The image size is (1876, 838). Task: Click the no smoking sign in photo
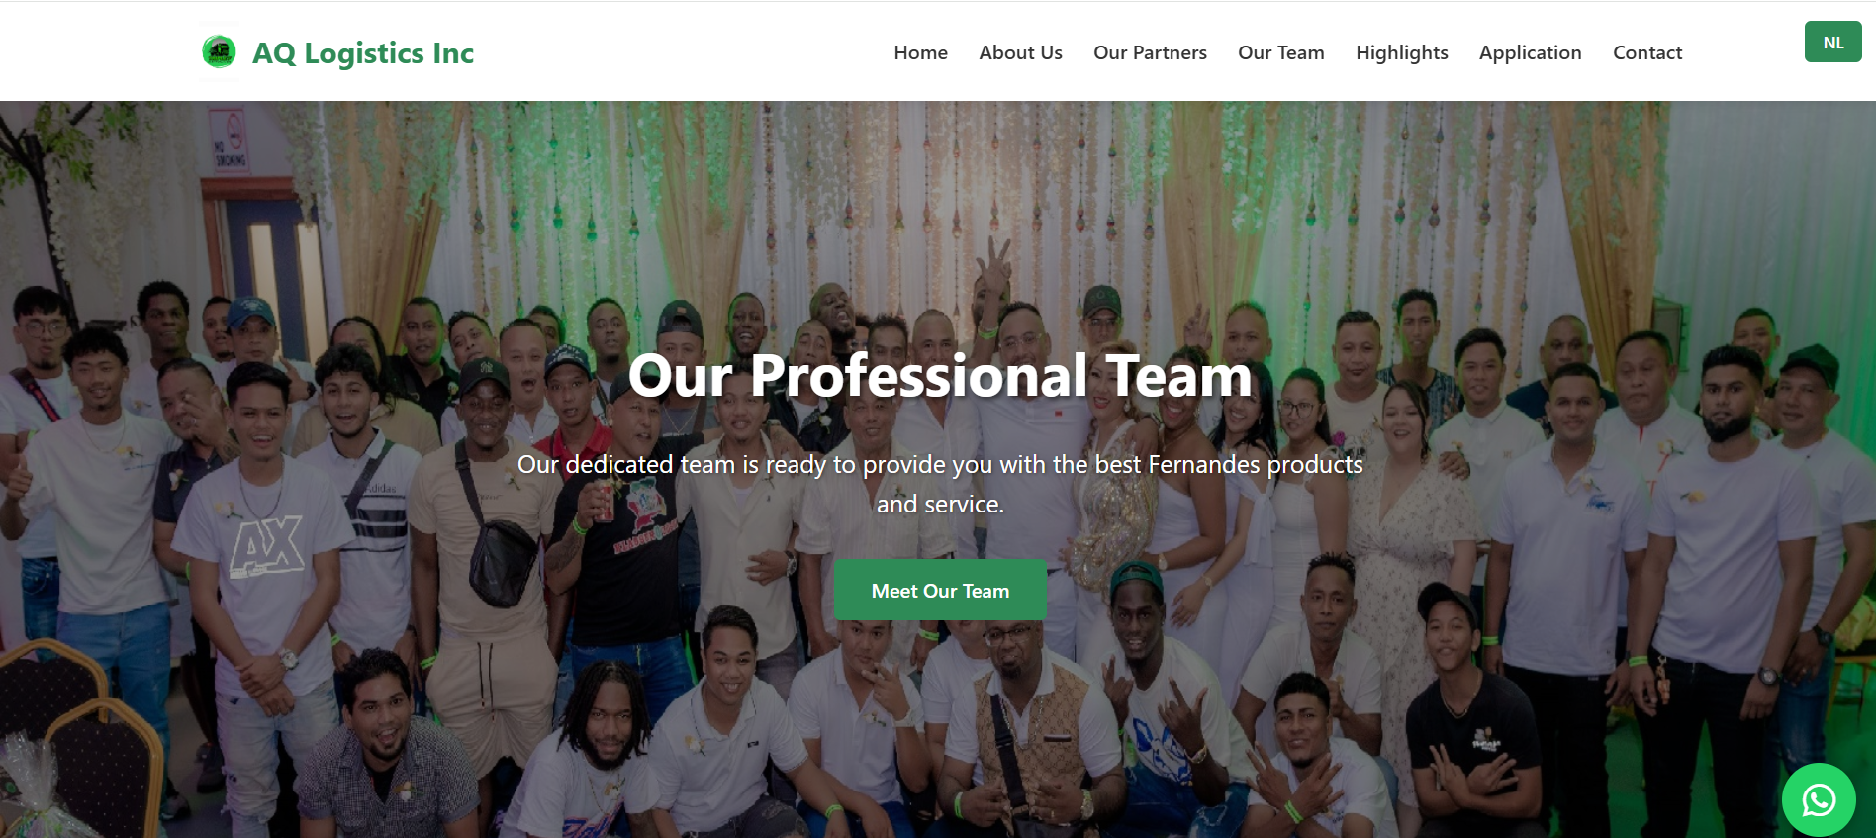coord(230,140)
